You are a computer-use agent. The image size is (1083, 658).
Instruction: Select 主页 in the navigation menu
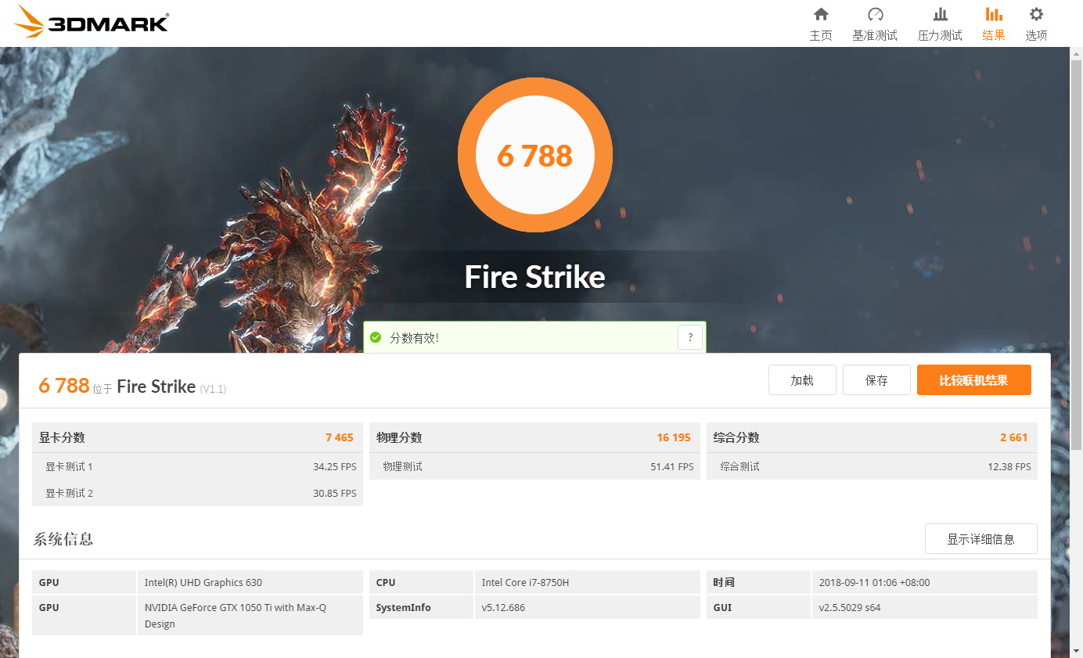tap(820, 34)
